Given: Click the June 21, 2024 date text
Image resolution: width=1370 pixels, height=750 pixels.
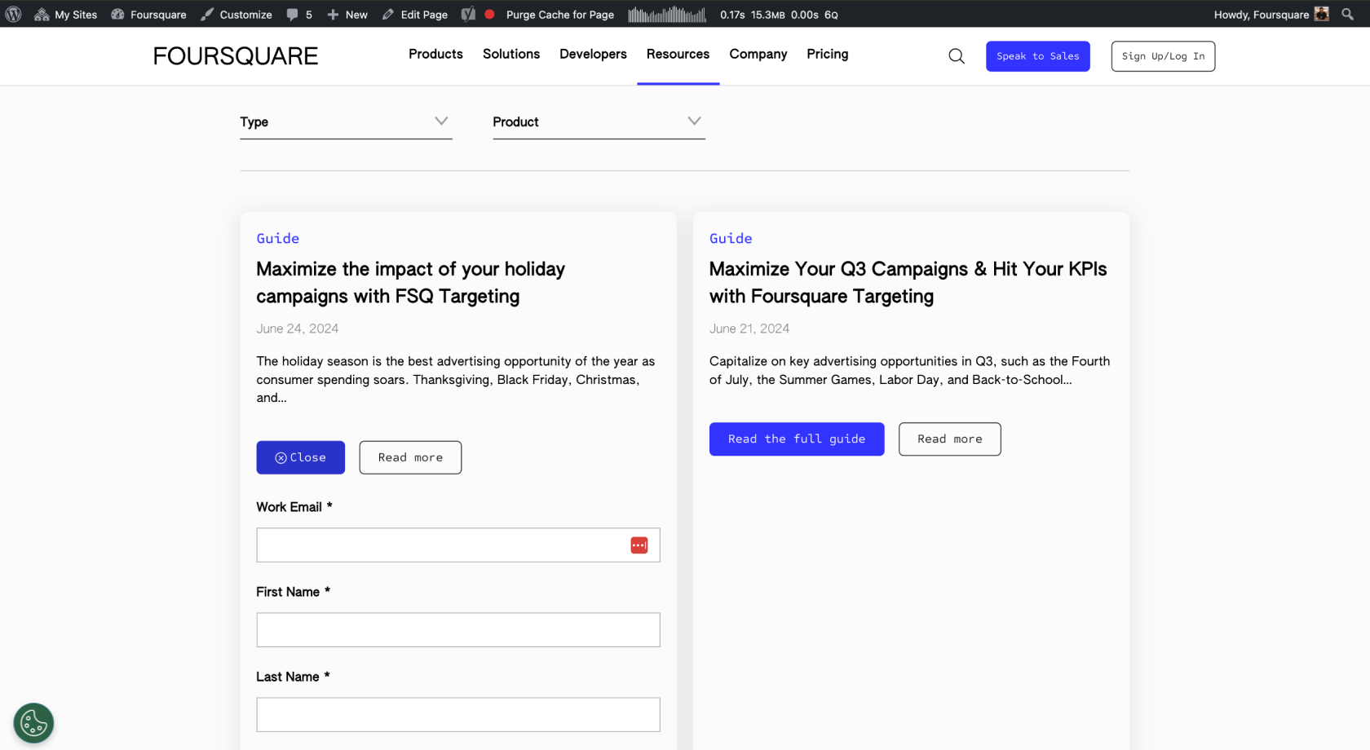Looking at the screenshot, I should pos(749,329).
